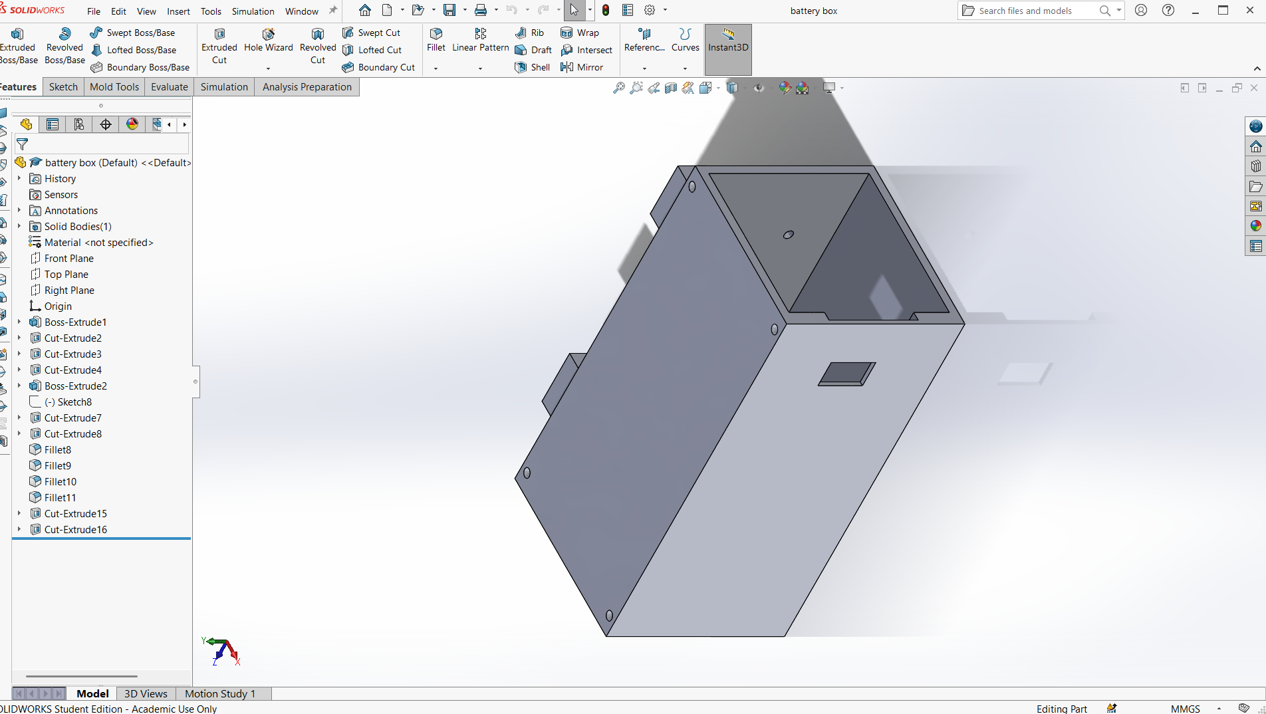Click the Revolved Boss/Base tool
This screenshot has width=1266, height=714.
(64, 46)
